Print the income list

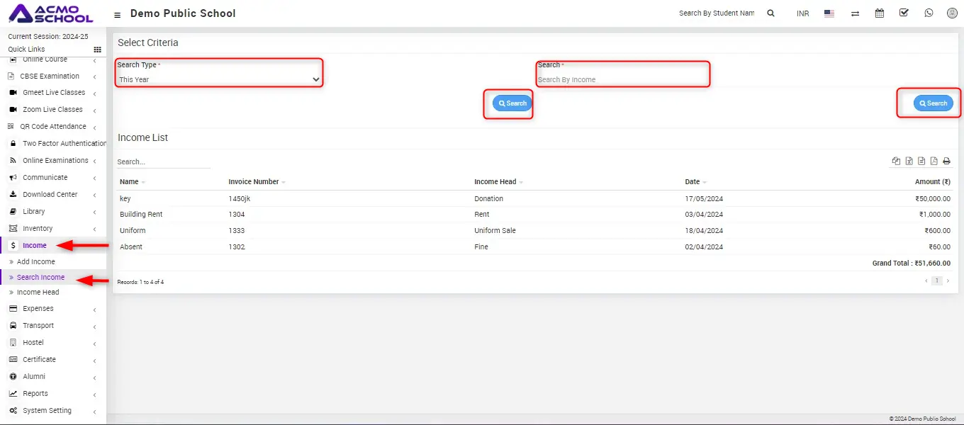pyautogui.click(x=946, y=161)
